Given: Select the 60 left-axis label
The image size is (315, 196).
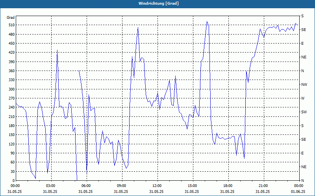Looking at the screenshot, I should point(12,162).
